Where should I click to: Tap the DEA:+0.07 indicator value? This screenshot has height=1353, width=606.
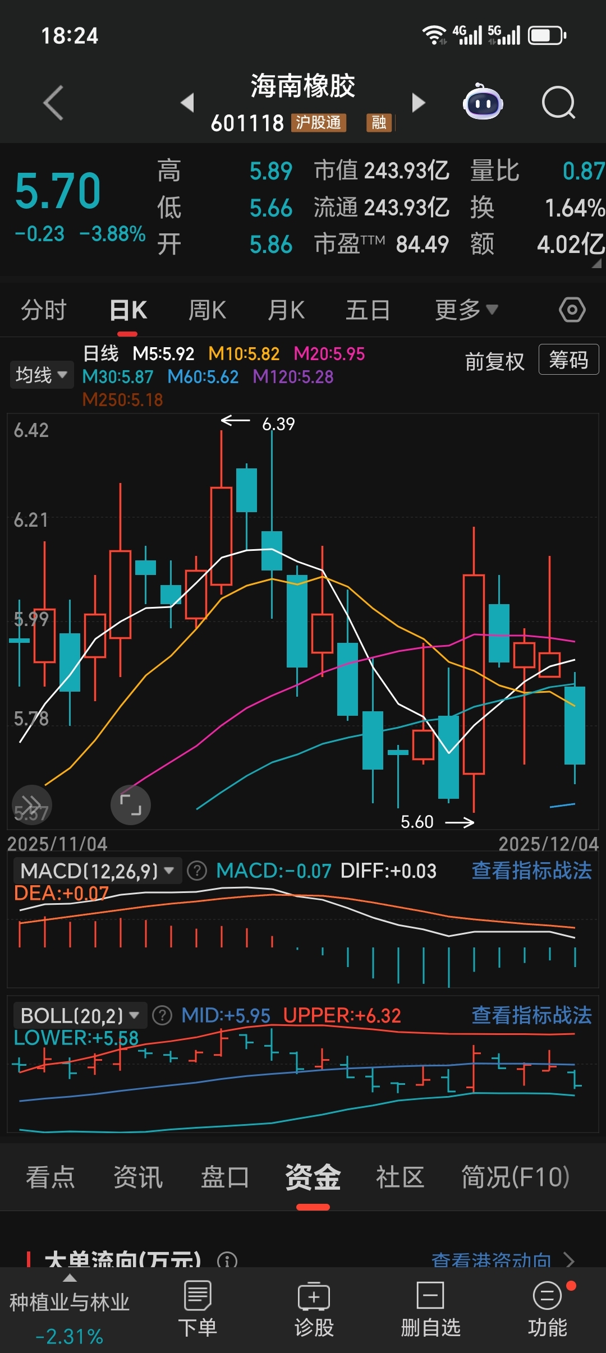coord(61,893)
